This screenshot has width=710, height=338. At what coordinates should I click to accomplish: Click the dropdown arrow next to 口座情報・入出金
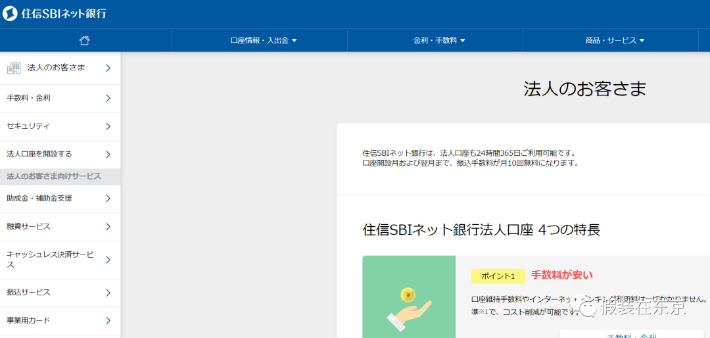pos(294,41)
